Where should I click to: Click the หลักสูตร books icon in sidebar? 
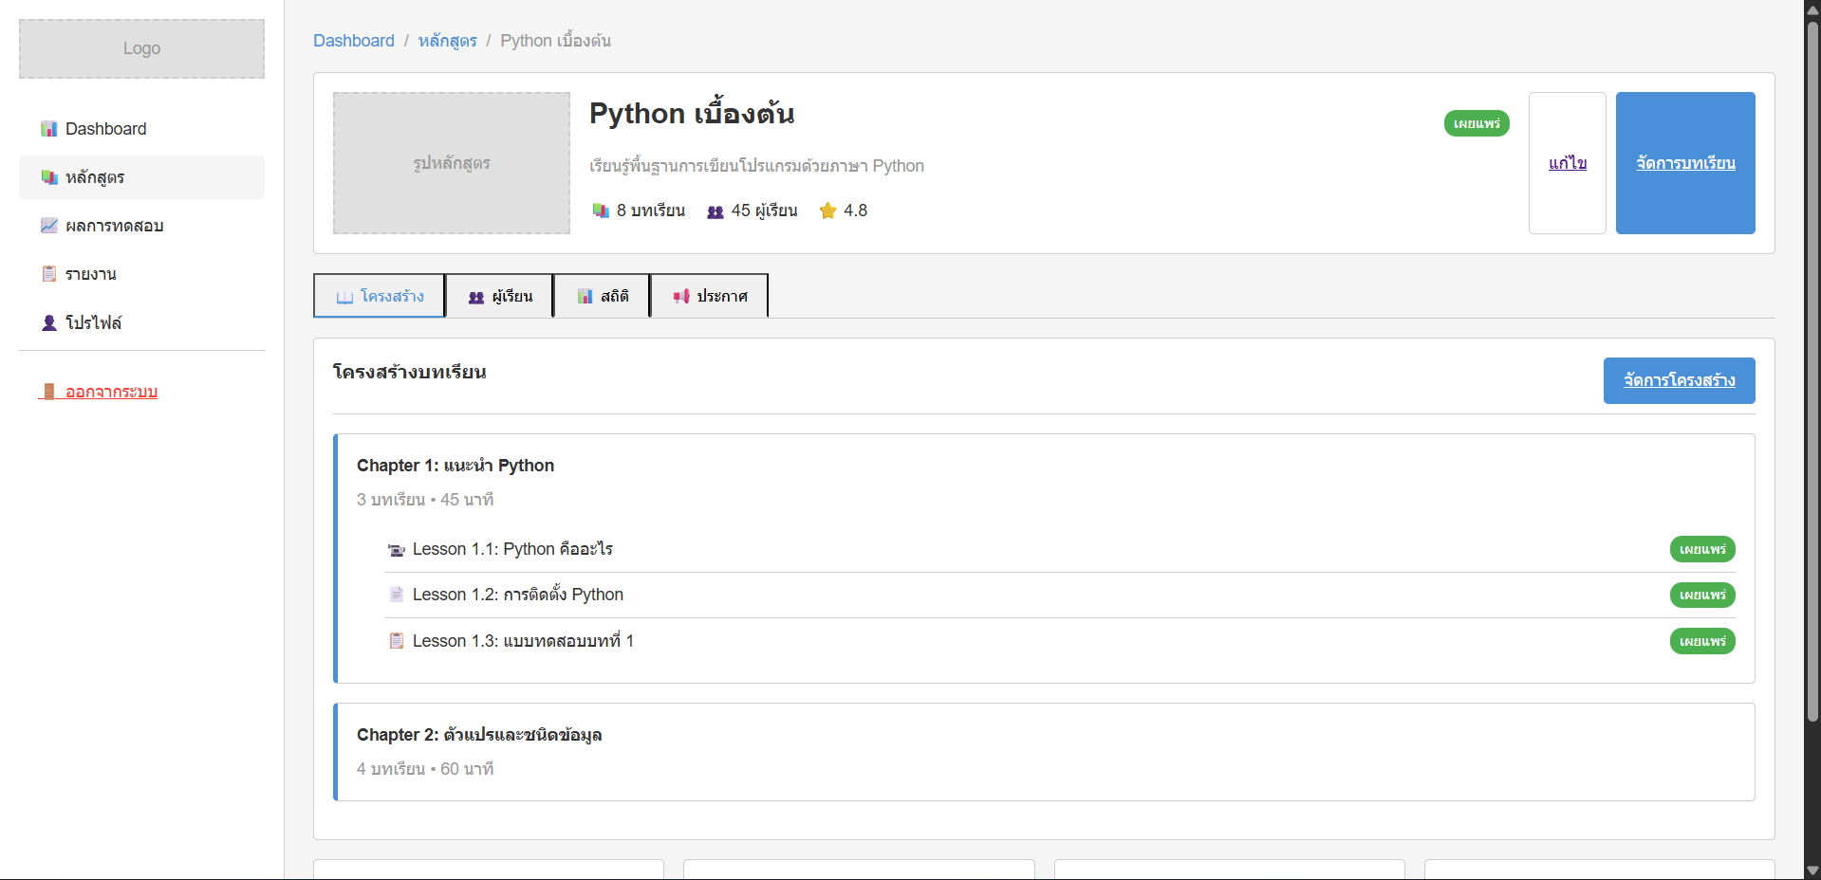pyautogui.click(x=49, y=177)
